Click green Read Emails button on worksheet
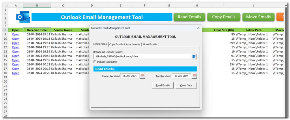Screen dimensions: 290x120 (x=189, y=17)
